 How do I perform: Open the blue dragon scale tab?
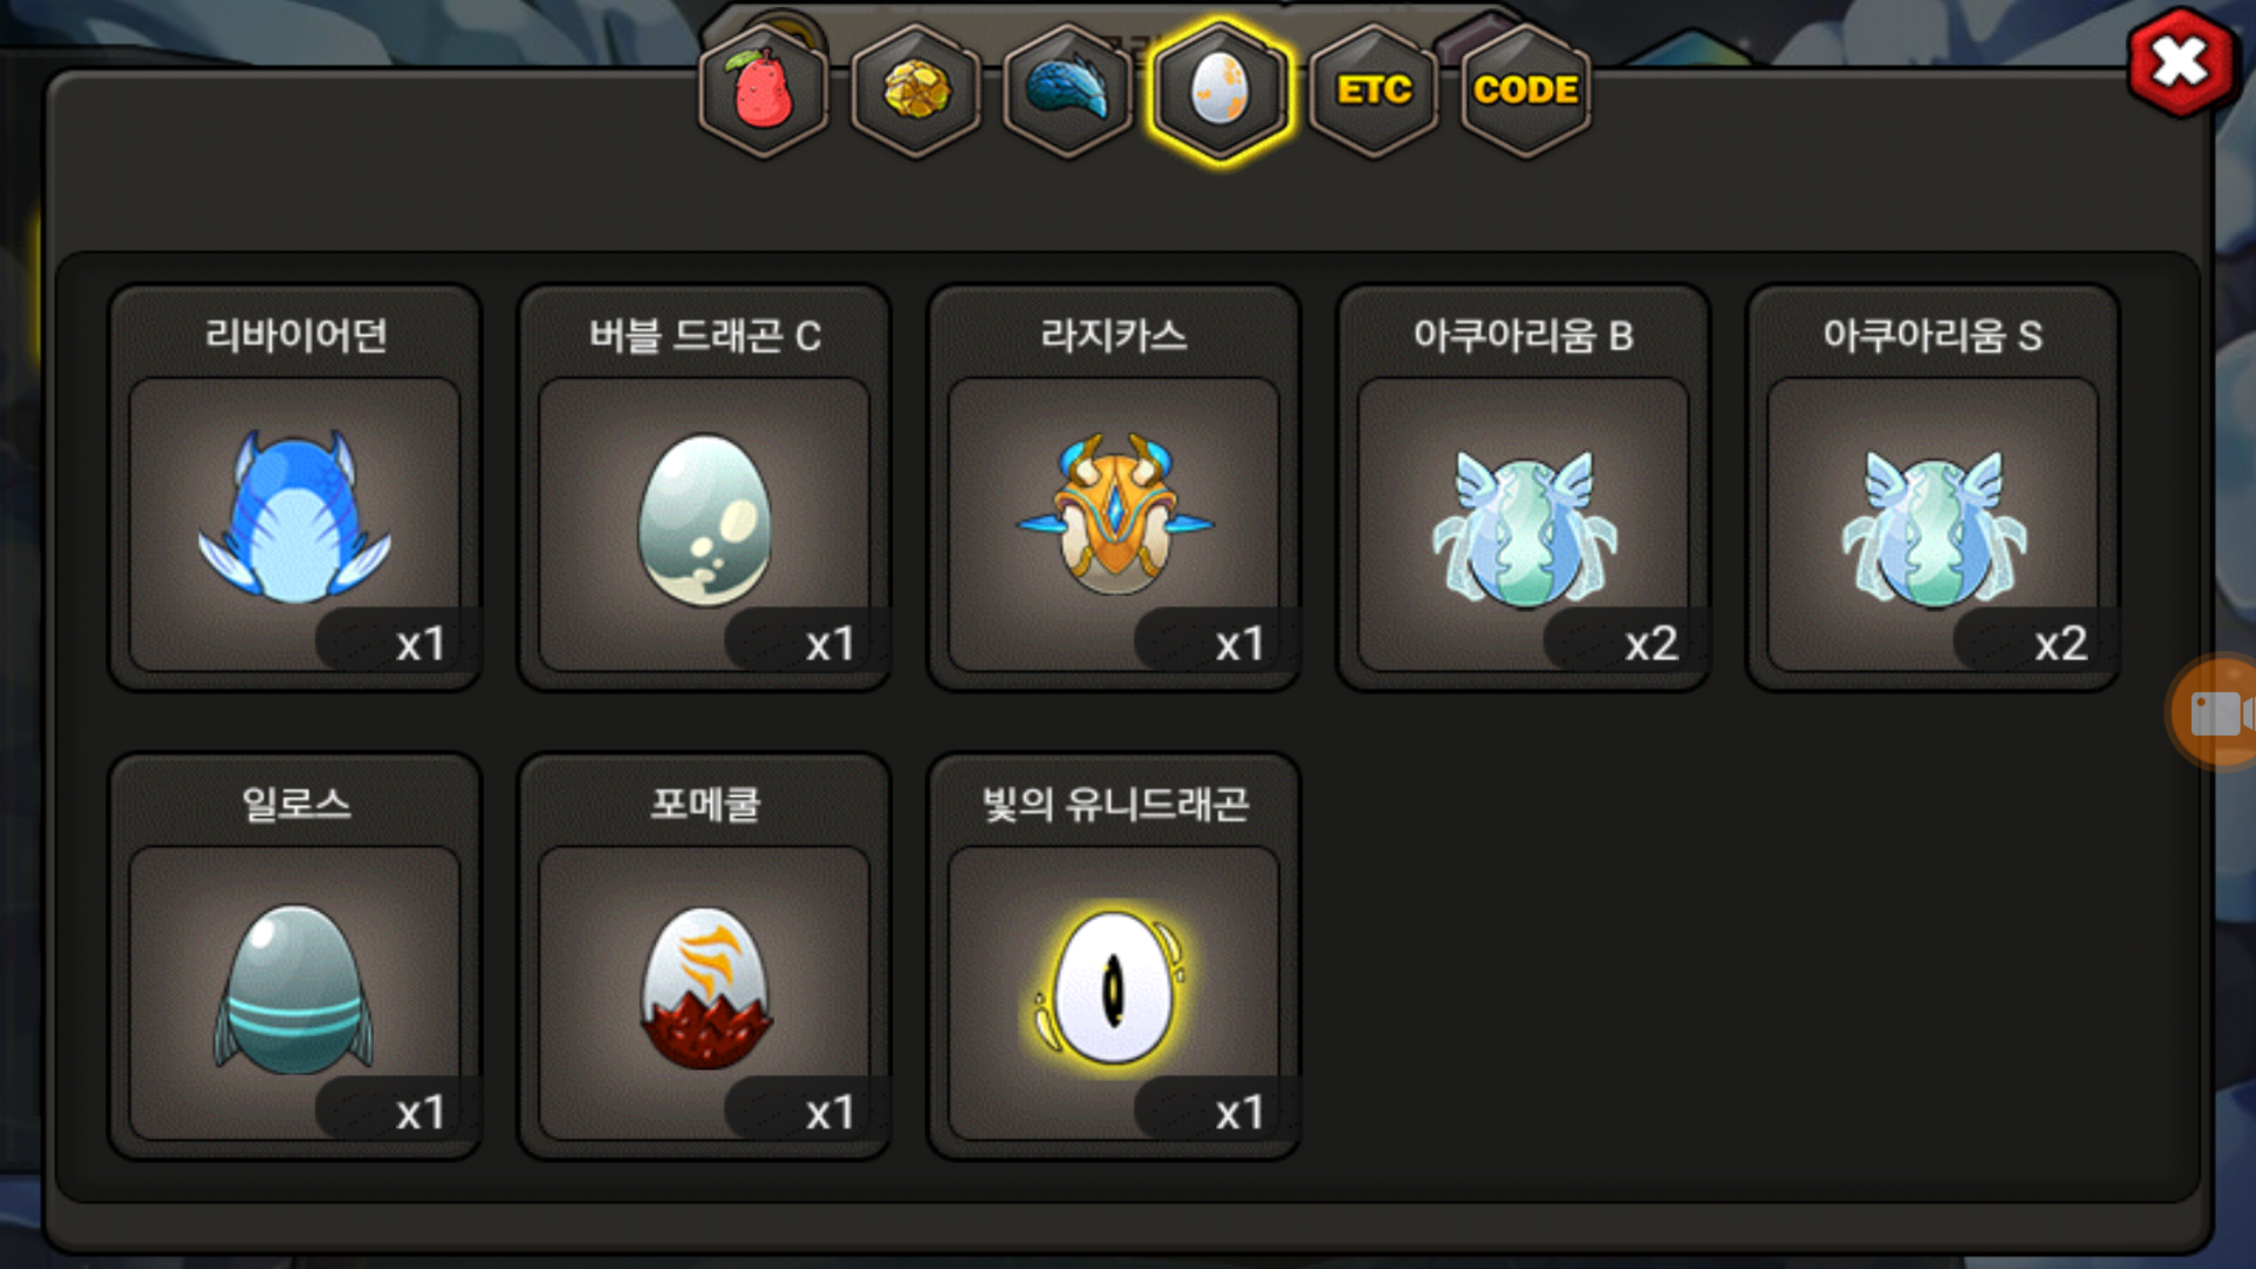pos(1068,91)
